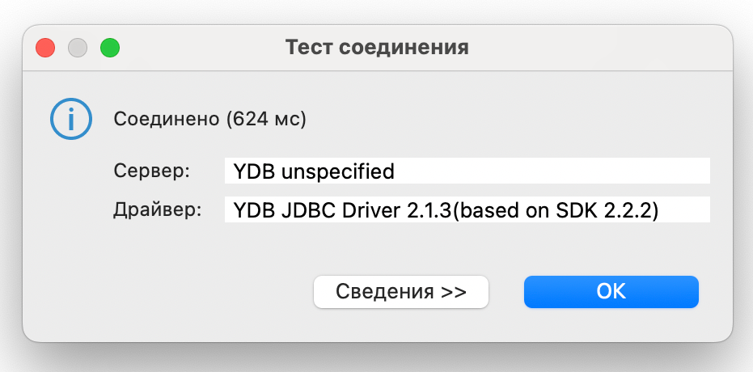753x372 pixels.
Task: Click the Сервер: label
Action: click(152, 171)
